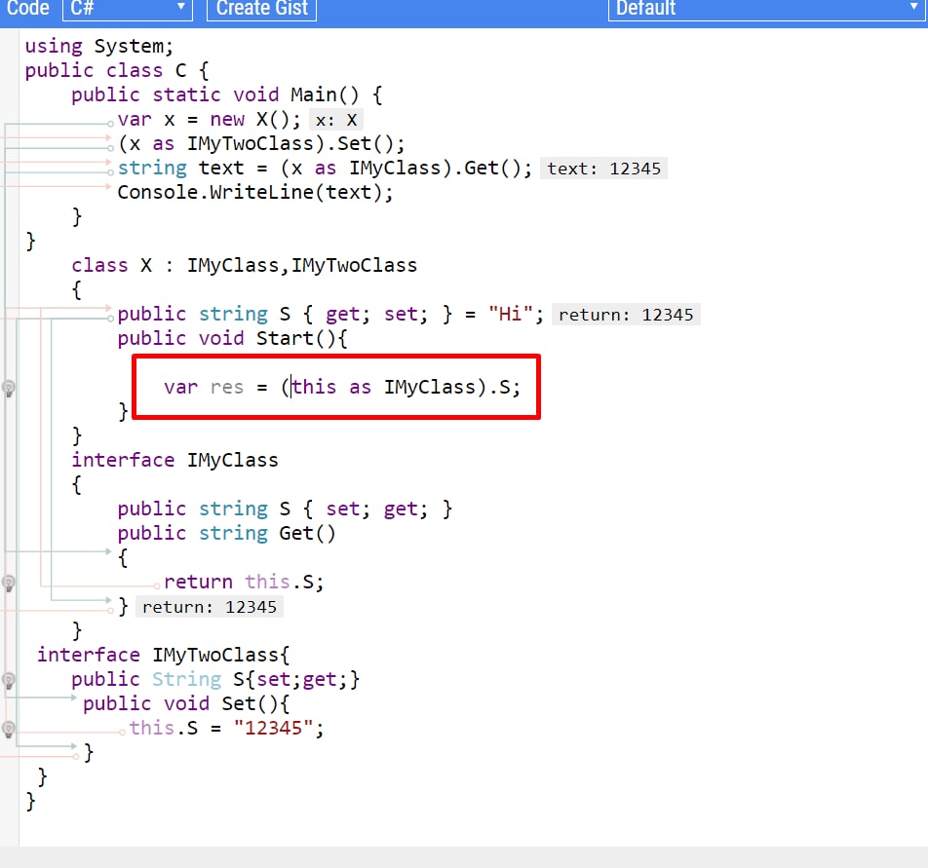Click the 'x: X' inline value hint

[336, 120]
